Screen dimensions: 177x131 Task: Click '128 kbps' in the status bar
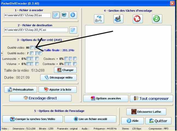click(137, 129)
